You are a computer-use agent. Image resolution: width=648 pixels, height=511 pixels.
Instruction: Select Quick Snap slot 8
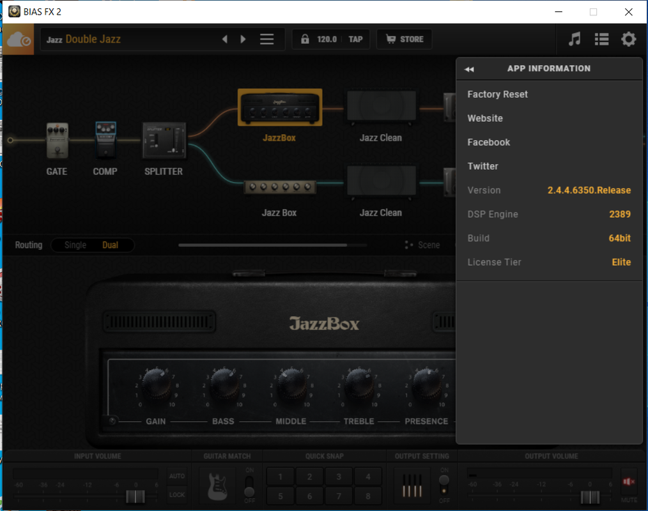[x=368, y=496]
